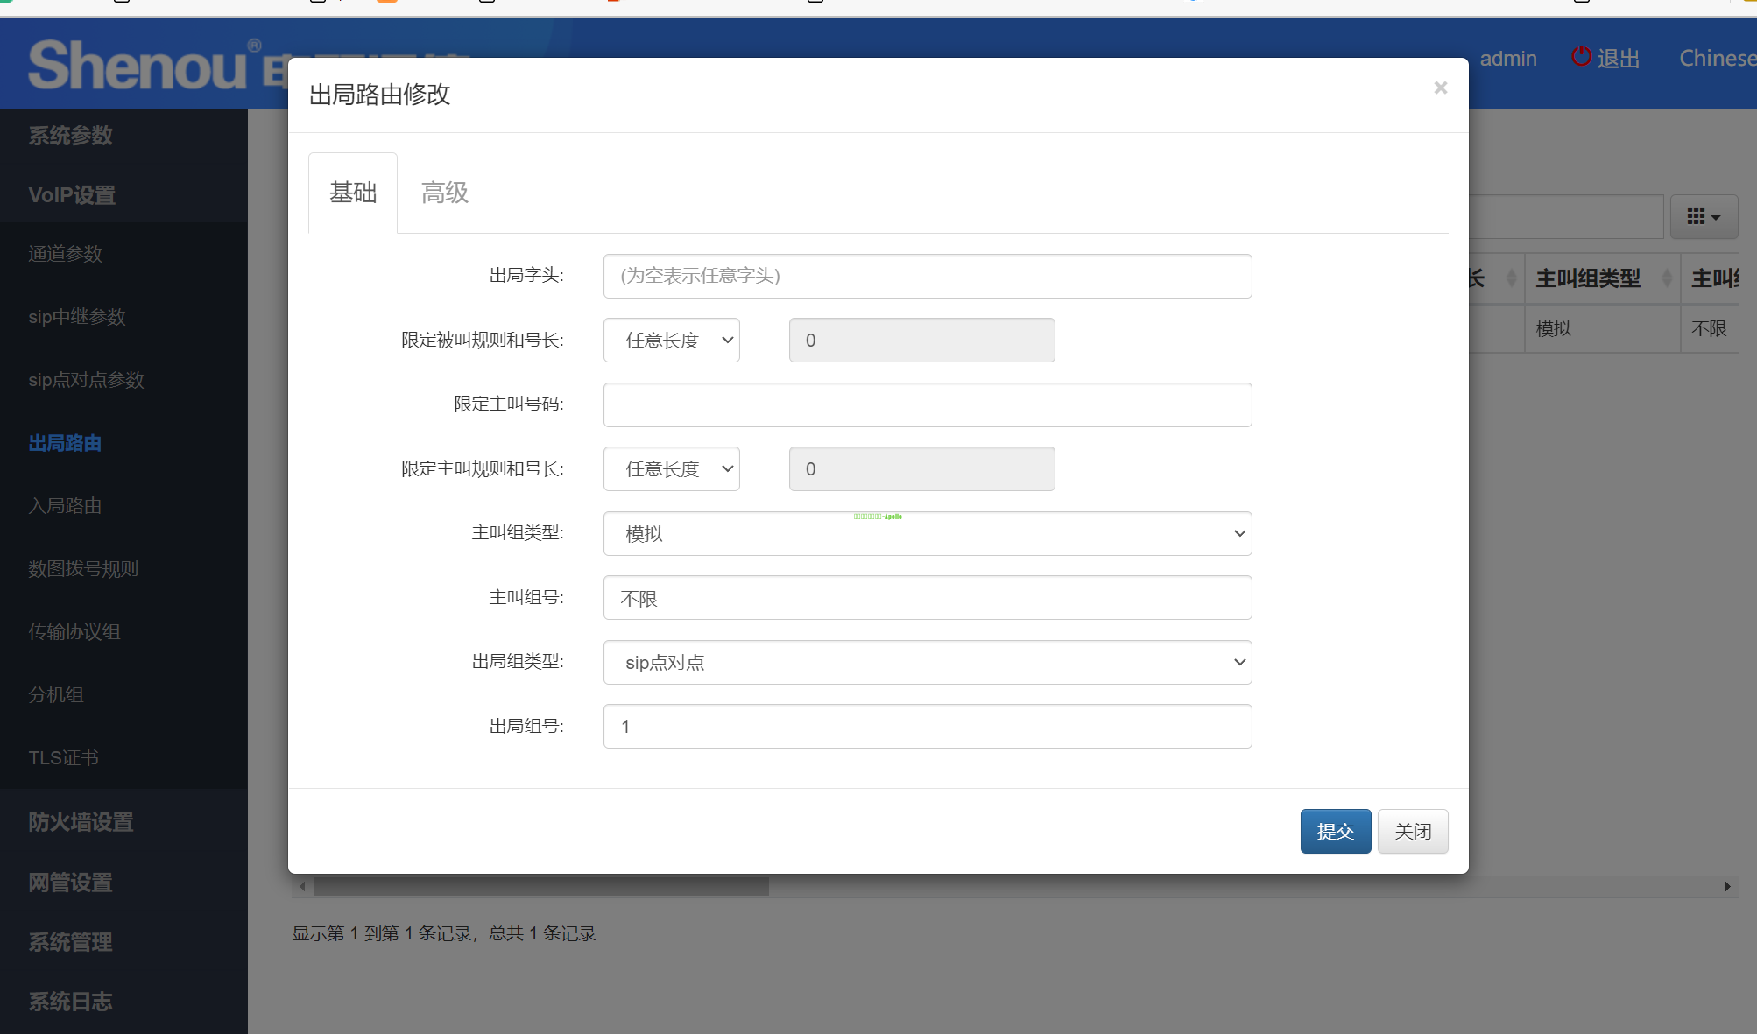Open 防火墙设置 sidebar menu
The width and height of the screenshot is (1757, 1034).
click(x=81, y=822)
